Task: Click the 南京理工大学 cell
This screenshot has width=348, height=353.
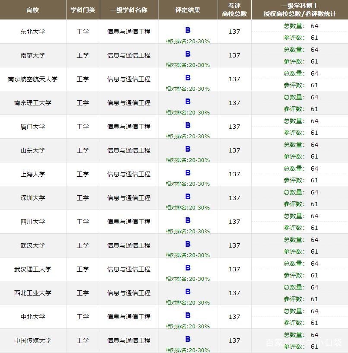Action: tap(33, 103)
